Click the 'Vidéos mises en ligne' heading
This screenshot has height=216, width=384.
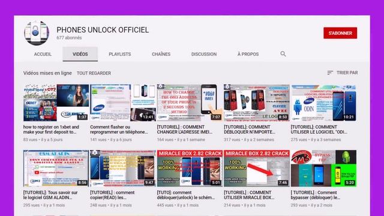click(47, 73)
